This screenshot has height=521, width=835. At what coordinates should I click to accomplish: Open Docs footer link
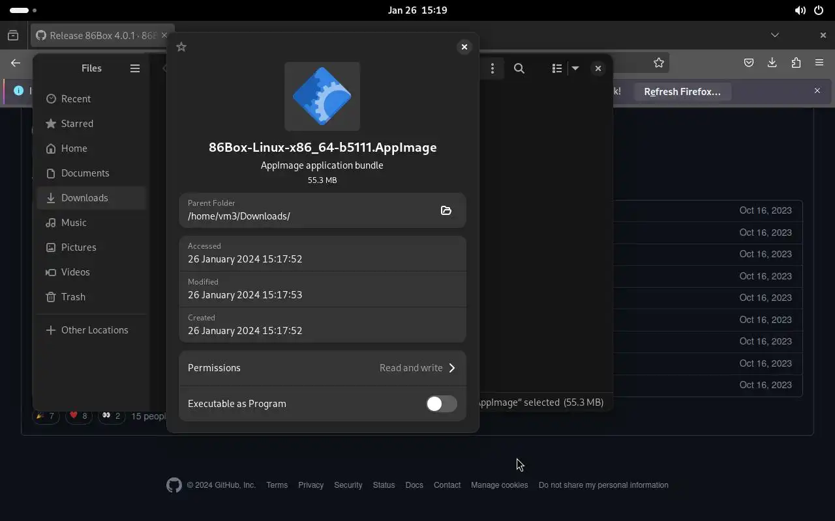(x=414, y=485)
